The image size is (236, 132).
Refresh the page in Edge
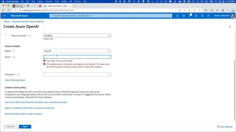click(x=9, y=10)
